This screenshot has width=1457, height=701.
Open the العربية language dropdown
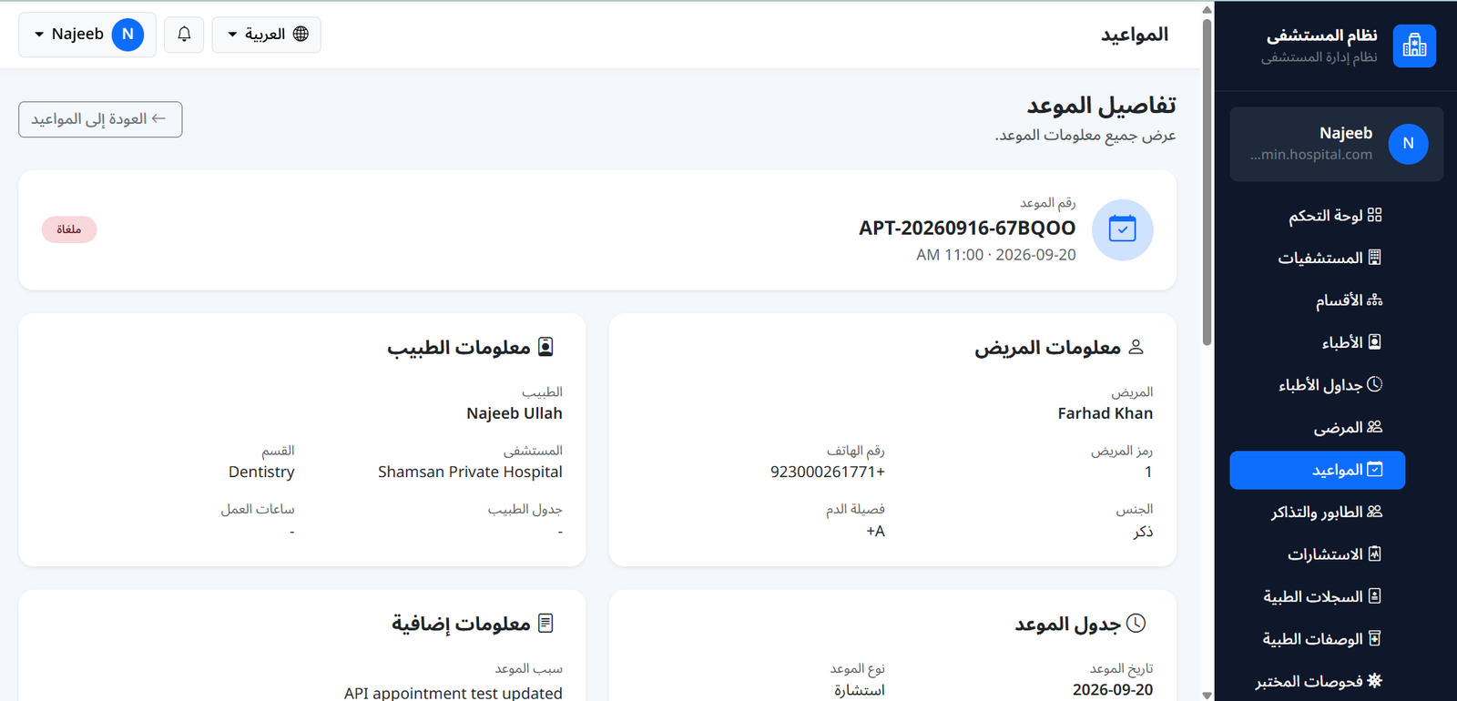[x=266, y=35]
